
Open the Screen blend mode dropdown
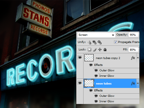click(x=96, y=35)
